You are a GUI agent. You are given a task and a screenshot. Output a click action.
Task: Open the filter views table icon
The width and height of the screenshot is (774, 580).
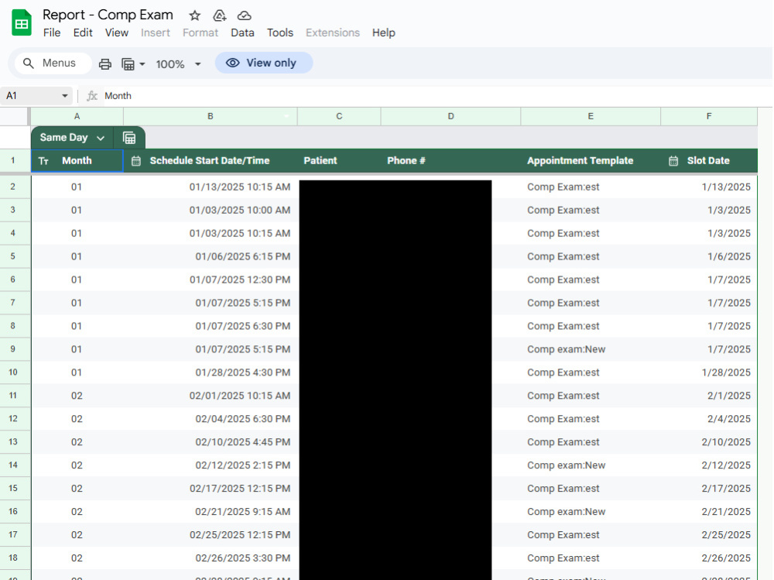[128, 64]
